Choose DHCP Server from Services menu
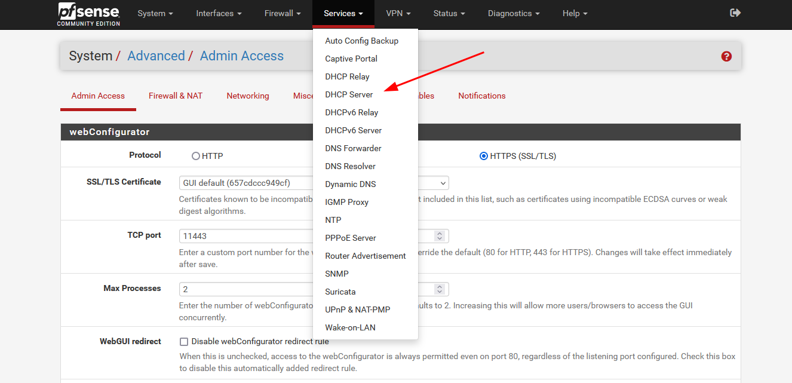 click(x=349, y=94)
